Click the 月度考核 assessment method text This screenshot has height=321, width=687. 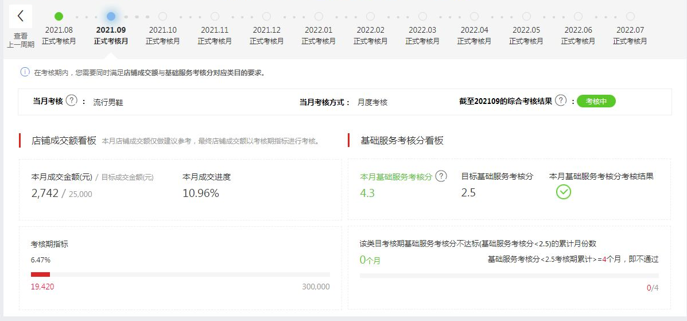click(372, 102)
